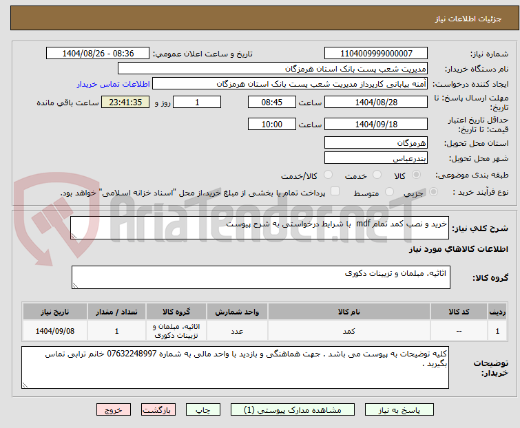Click the گروه کالا textbox اثاثیه، مبلمان
This screenshot has width=520, height=428.
coord(260,277)
